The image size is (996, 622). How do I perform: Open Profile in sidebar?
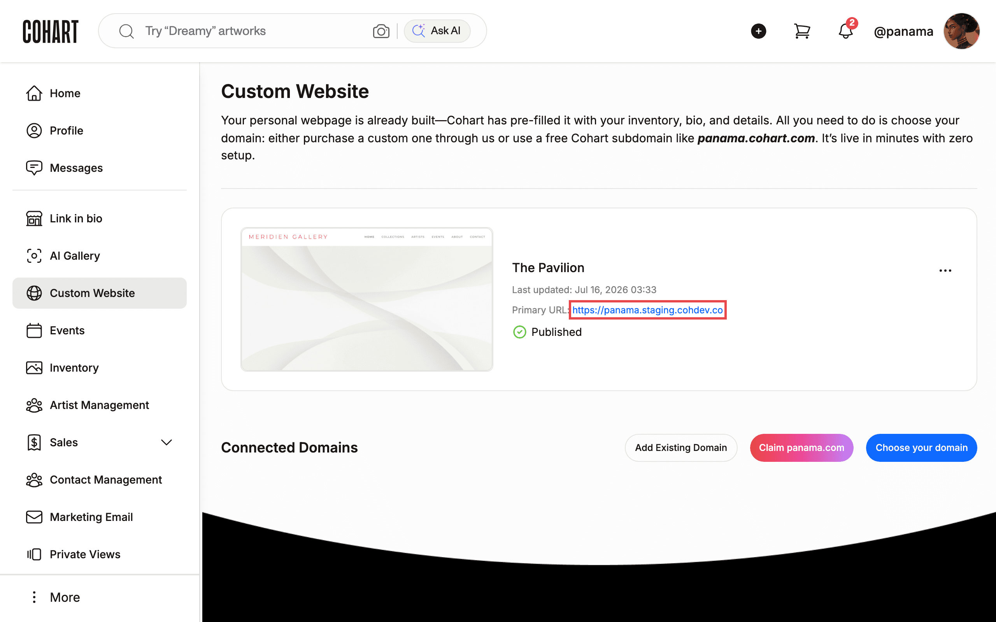pos(100,131)
